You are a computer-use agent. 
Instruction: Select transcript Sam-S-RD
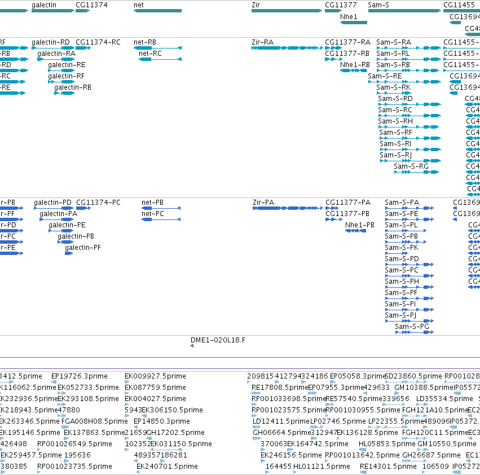coord(409,104)
